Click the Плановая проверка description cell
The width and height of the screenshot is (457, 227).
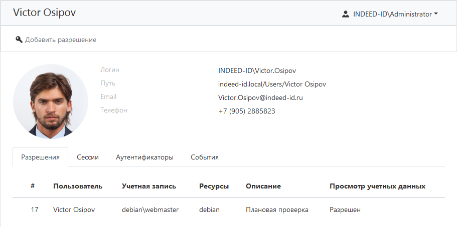click(277, 210)
